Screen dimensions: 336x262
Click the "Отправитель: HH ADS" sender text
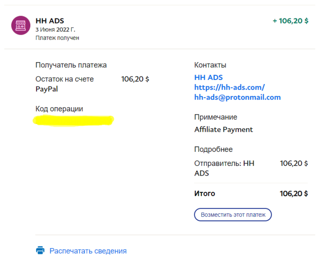pyautogui.click(x=224, y=168)
